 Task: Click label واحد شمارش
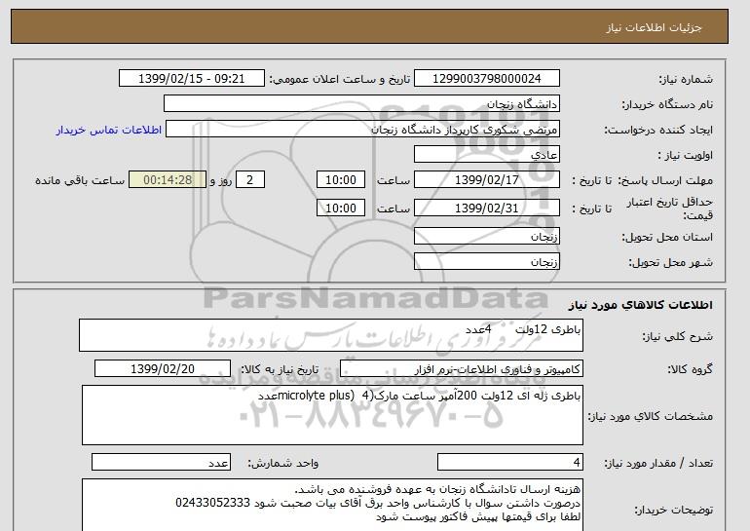282,463
